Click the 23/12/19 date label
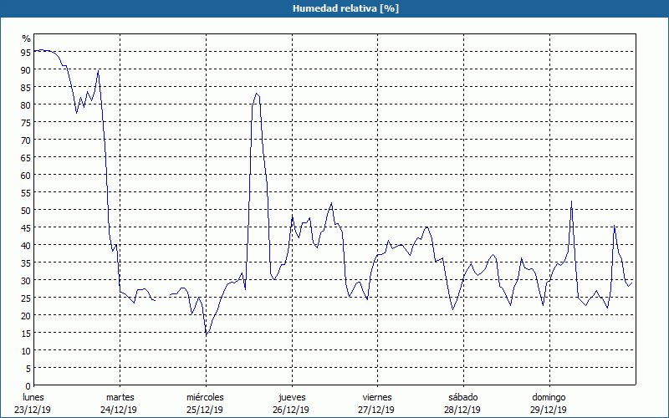The image size is (669, 418). pyautogui.click(x=33, y=410)
